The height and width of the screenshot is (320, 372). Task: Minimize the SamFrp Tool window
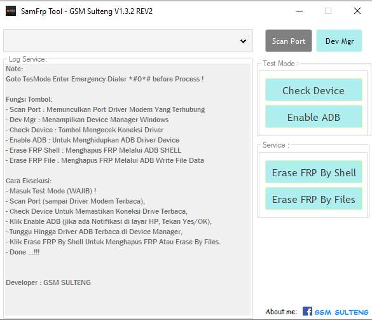[x=300, y=11]
